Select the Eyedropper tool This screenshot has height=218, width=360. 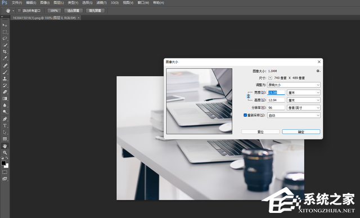4,58
